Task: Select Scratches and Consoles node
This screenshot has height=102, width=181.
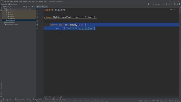Action: [x=11, y=24]
